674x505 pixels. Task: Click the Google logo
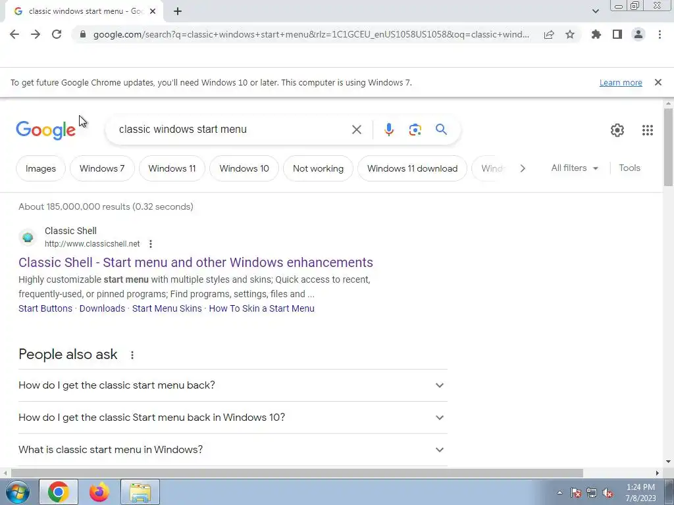coord(45,130)
